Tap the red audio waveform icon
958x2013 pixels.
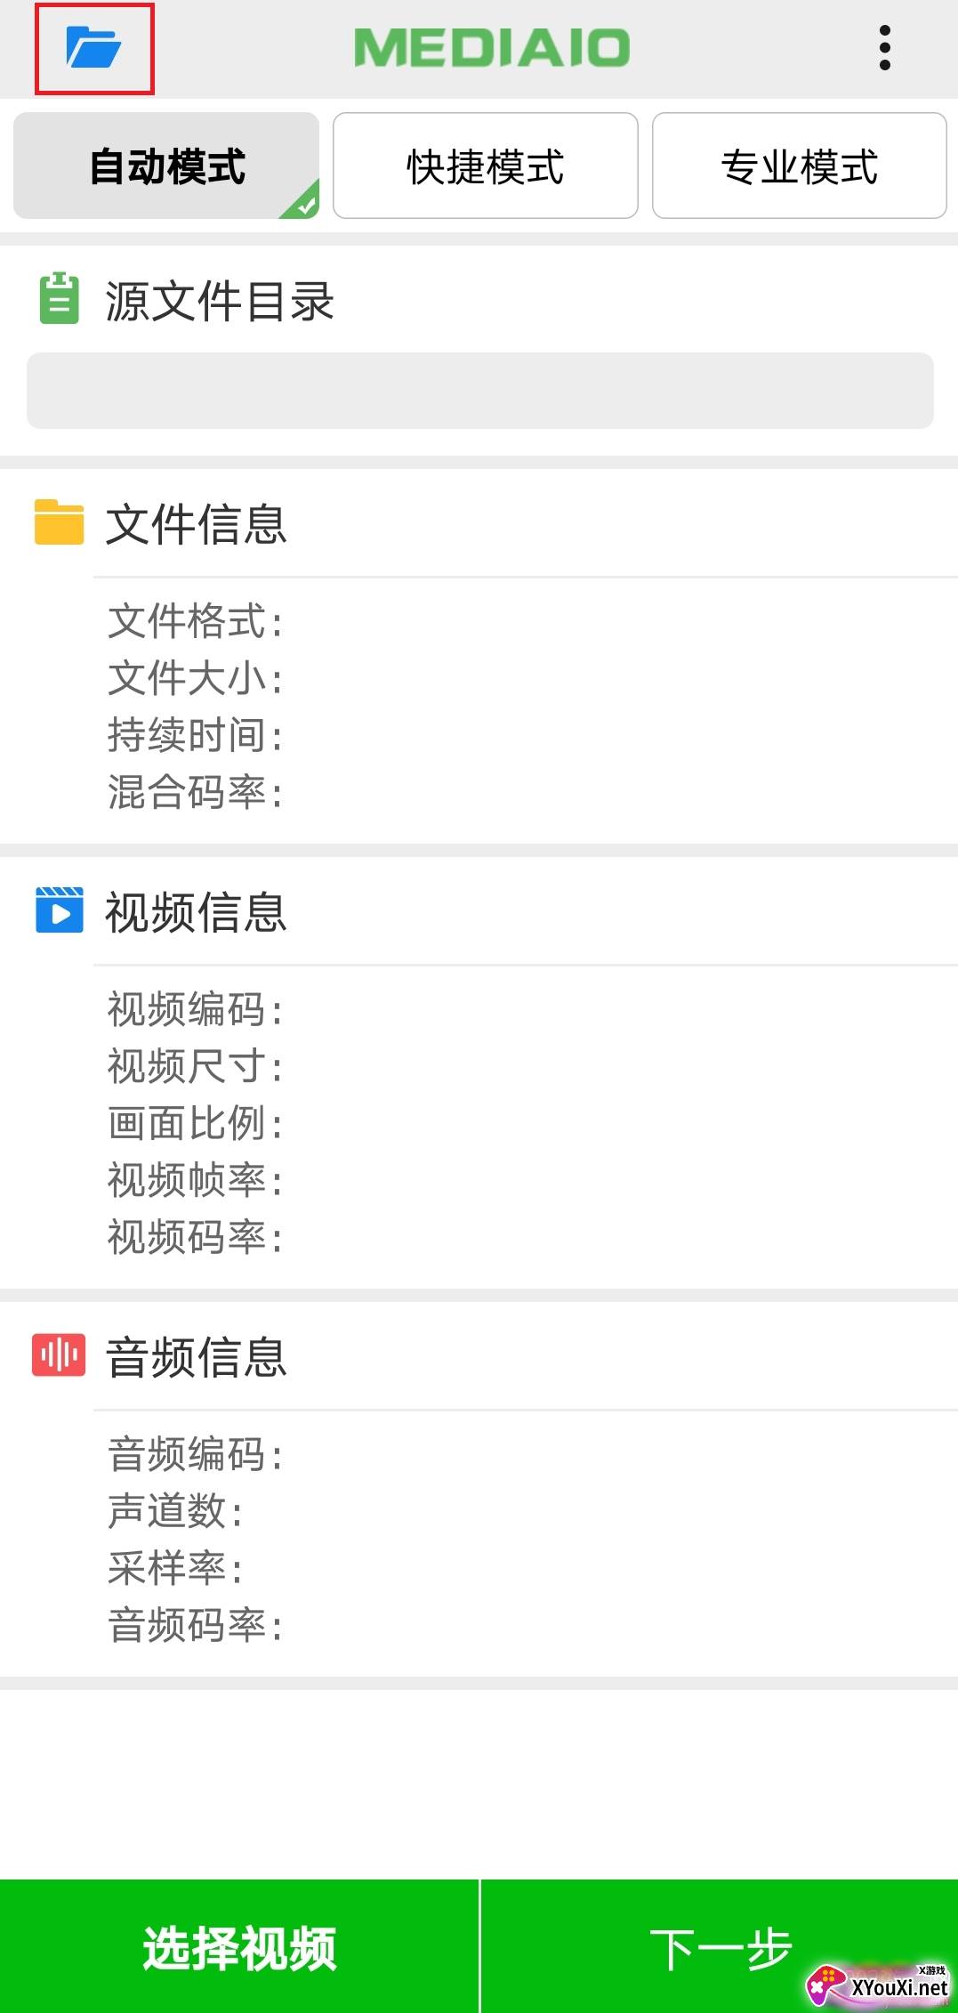point(59,1354)
